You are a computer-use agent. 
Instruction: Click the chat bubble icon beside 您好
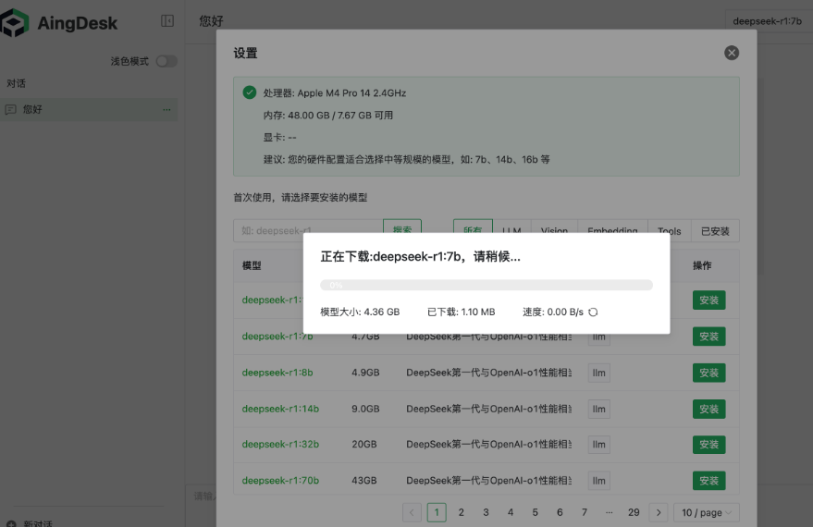[x=10, y=109]
